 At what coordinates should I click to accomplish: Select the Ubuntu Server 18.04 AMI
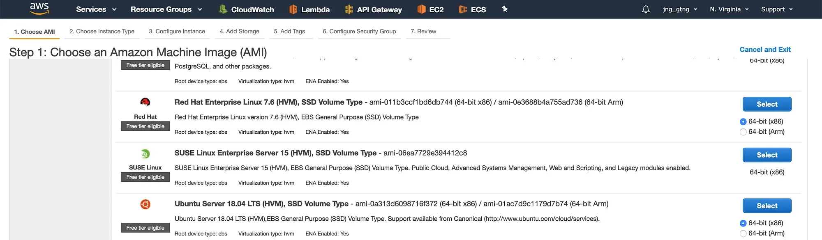pyautogui.click(x=767, y=206)
